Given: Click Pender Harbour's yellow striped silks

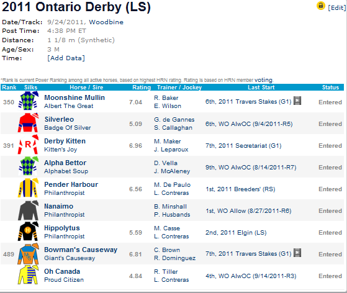Looking at the screenshot, I should (x=28, y=188).
